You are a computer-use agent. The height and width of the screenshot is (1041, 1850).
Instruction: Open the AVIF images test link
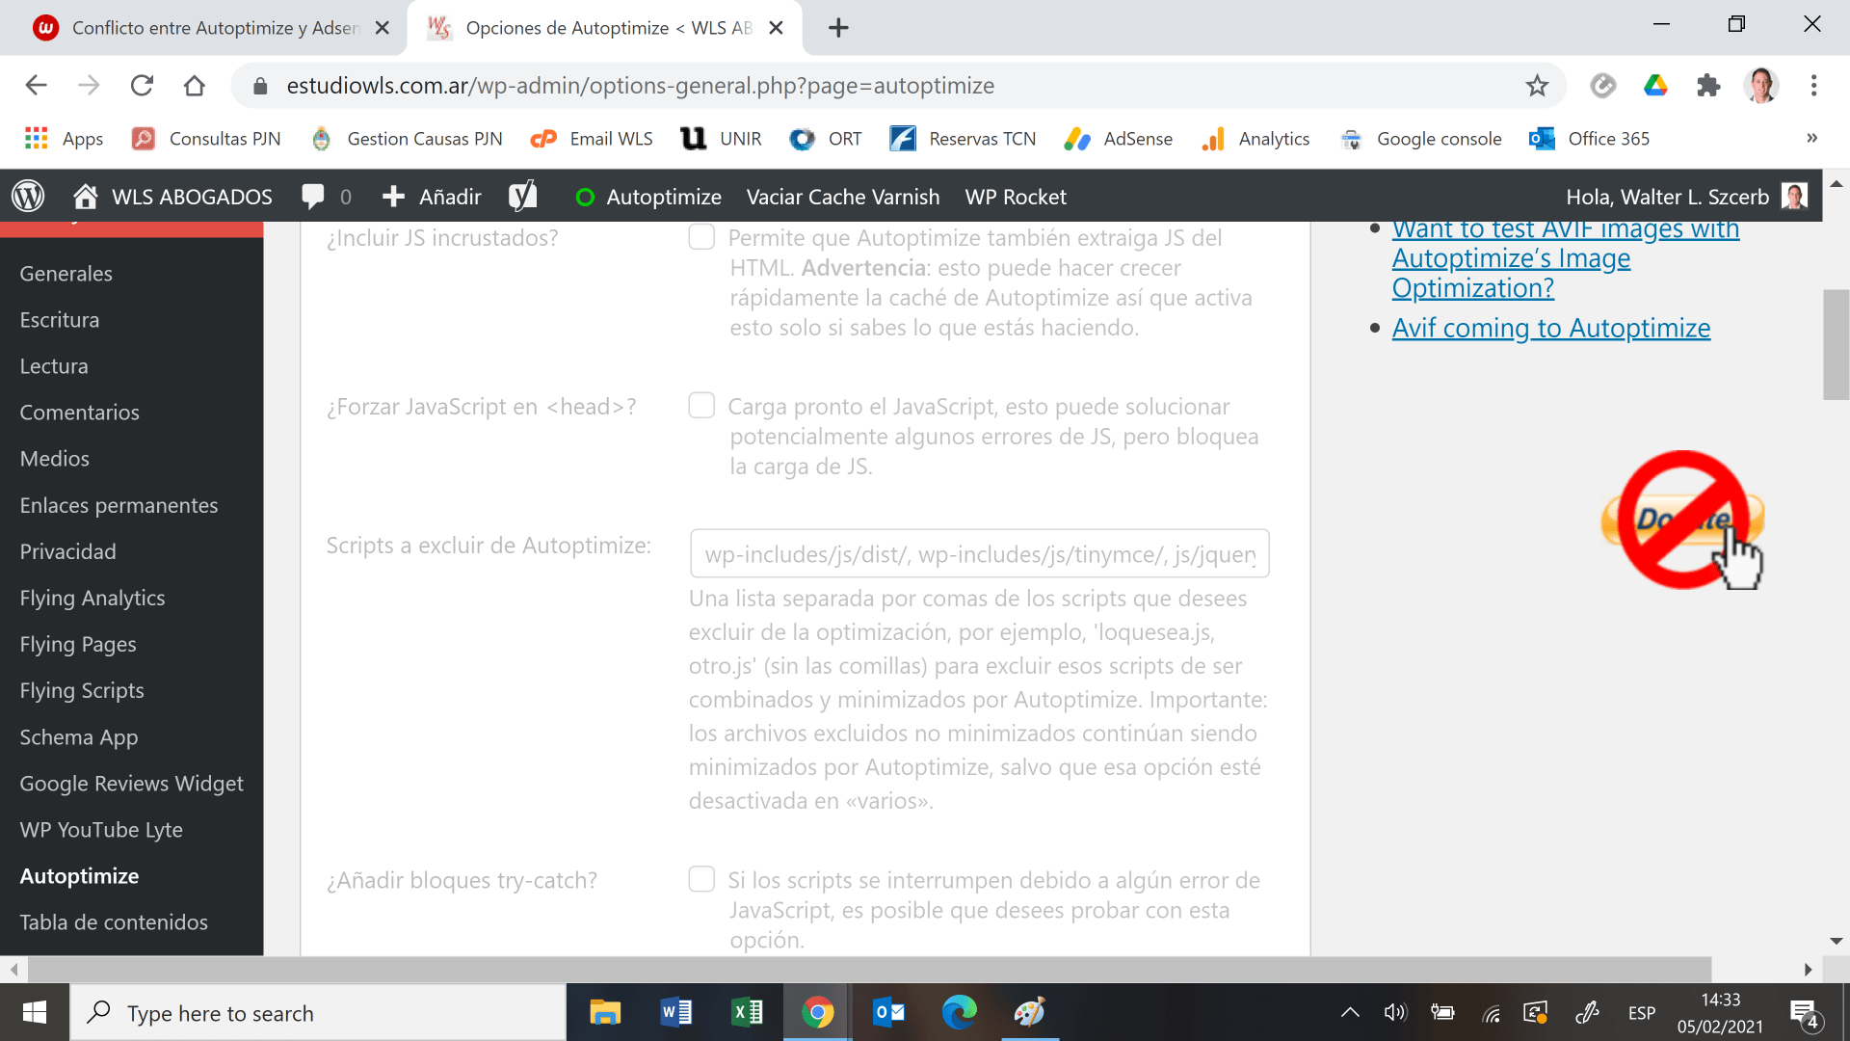pyautogui.click(x=1566, y=258)
